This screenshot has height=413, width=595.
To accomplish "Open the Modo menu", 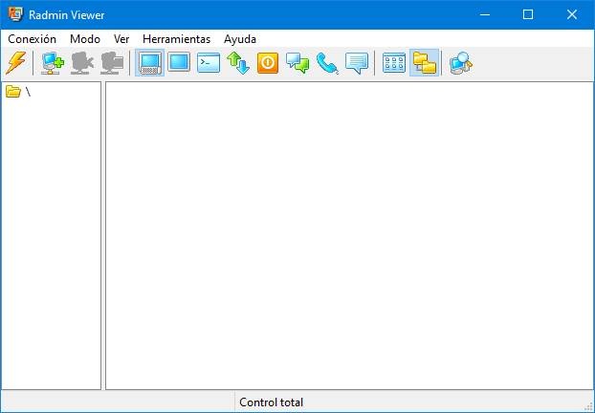I will tap(85, 39).
